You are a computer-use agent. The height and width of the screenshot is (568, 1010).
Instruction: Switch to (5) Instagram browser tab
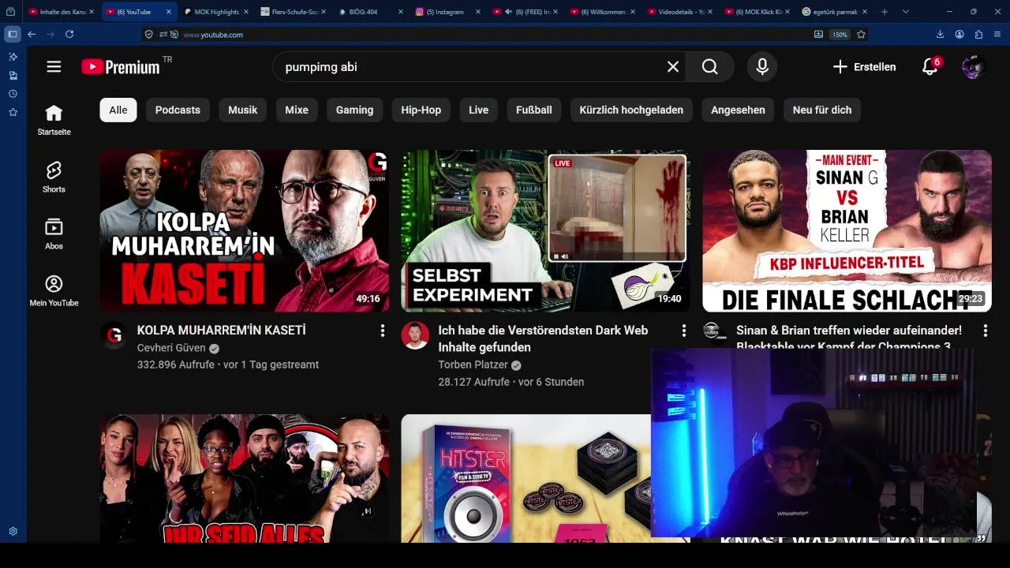click(x=448, y=12)
